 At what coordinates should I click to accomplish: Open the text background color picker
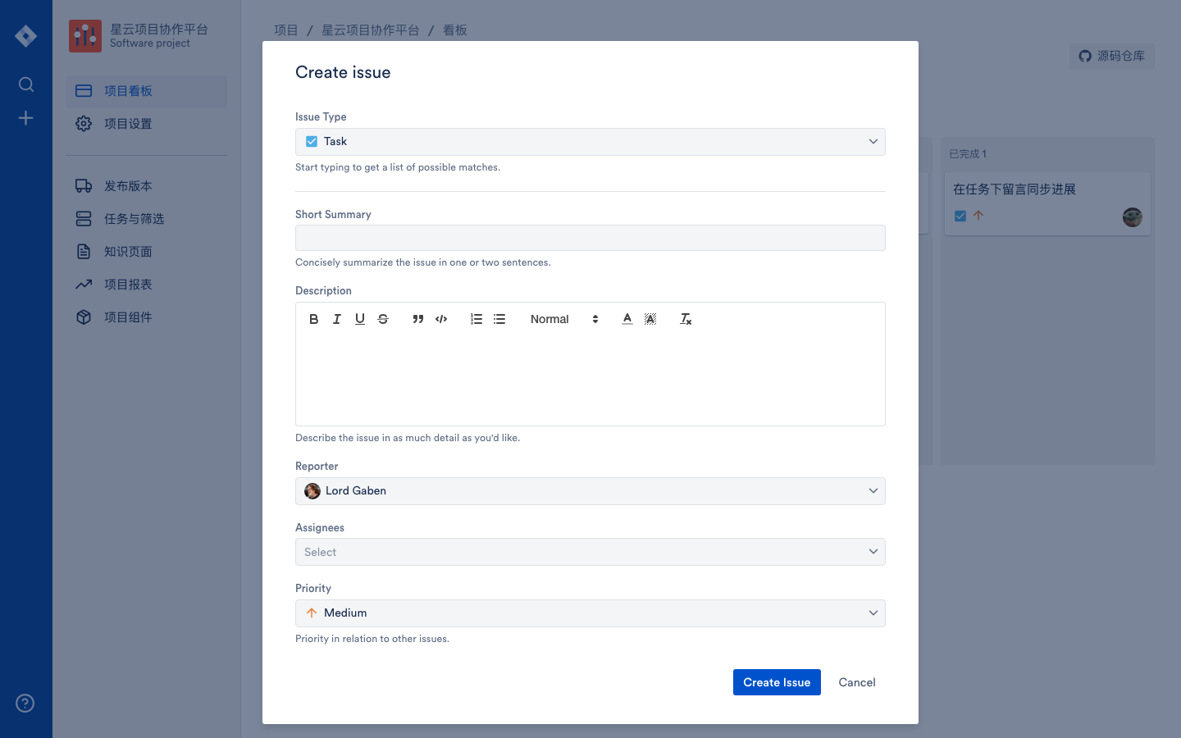coord(650,319)
